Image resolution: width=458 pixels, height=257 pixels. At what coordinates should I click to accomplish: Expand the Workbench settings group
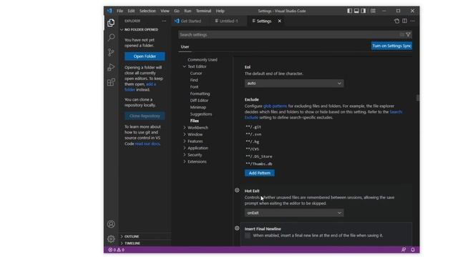tap(185, 128)
